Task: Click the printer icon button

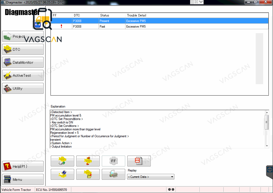Action: [x=113, y=174]
